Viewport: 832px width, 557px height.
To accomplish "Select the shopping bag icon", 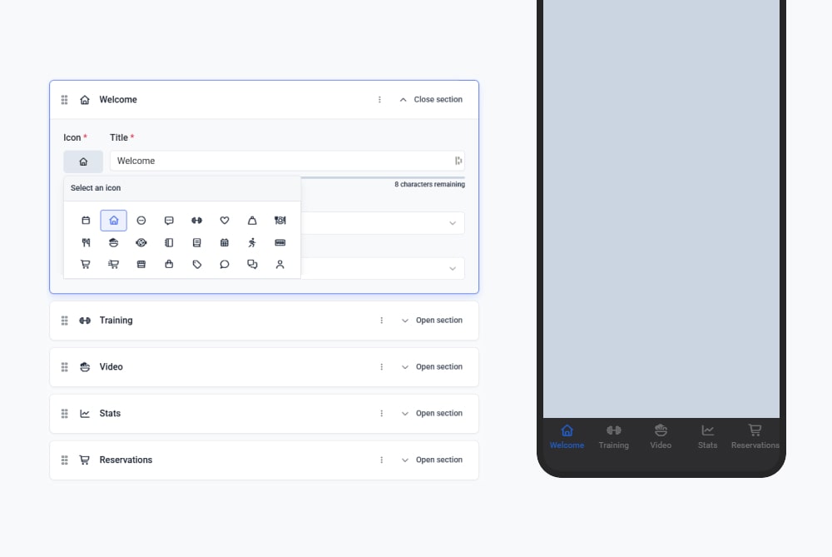I will click(x=169, y=264).
